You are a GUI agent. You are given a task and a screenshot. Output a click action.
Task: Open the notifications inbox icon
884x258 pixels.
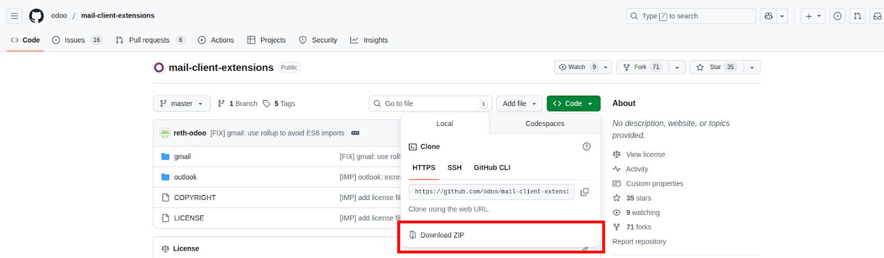tap(877, 16)
